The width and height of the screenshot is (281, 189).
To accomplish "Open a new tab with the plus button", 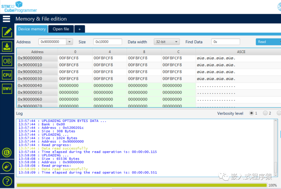I will click(80, 29).
